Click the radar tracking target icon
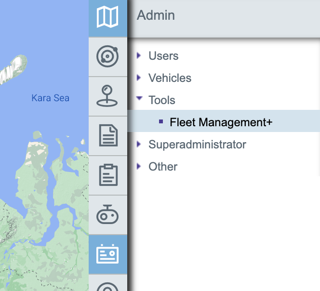Viewport: 320px width, 291px height. click(x=107, y=56)
